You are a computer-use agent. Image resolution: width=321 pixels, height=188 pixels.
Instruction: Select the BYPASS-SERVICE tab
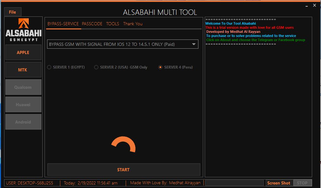coord(63,24)
